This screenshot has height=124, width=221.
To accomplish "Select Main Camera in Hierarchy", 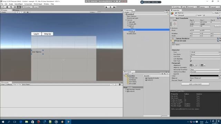I will (131, 16).
